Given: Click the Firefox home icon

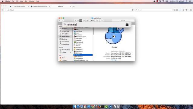Looking at the screenshot, I should click(x=183, y=10).
